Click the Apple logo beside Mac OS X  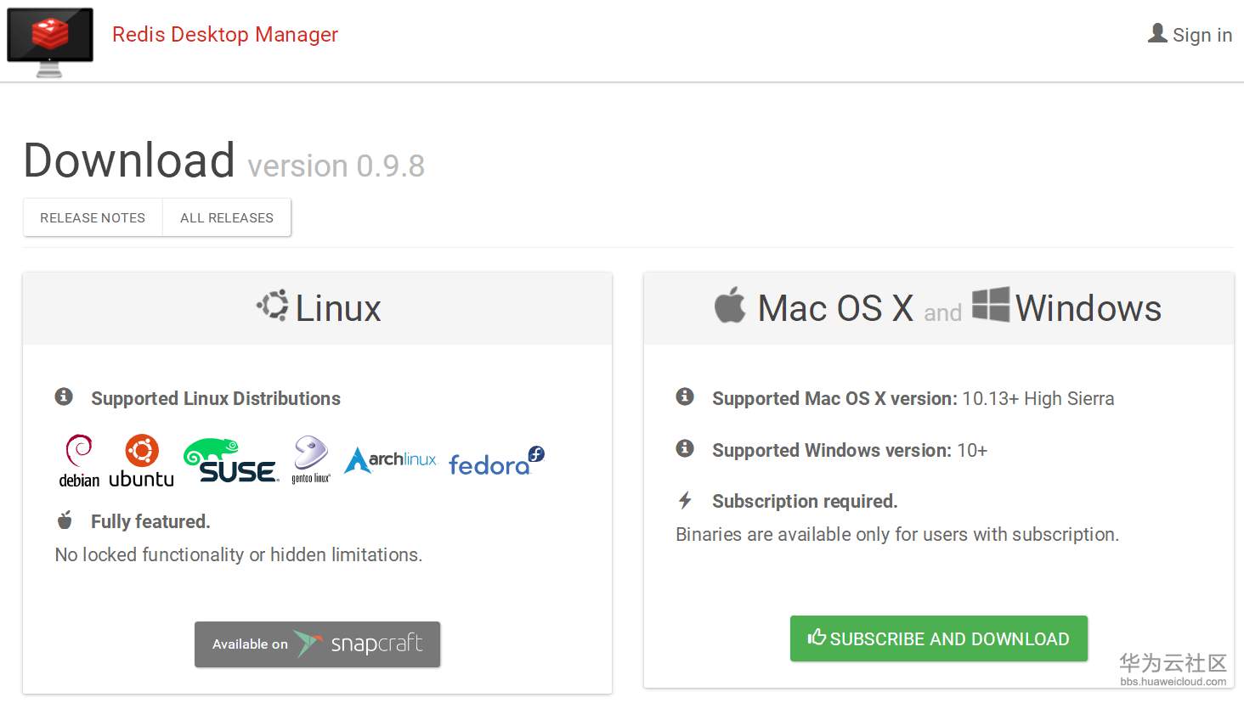point(730,306)
